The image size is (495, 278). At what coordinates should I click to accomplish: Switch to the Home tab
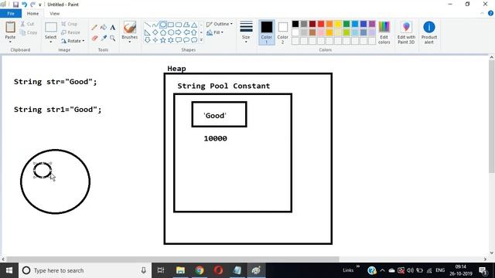point(32,14)
